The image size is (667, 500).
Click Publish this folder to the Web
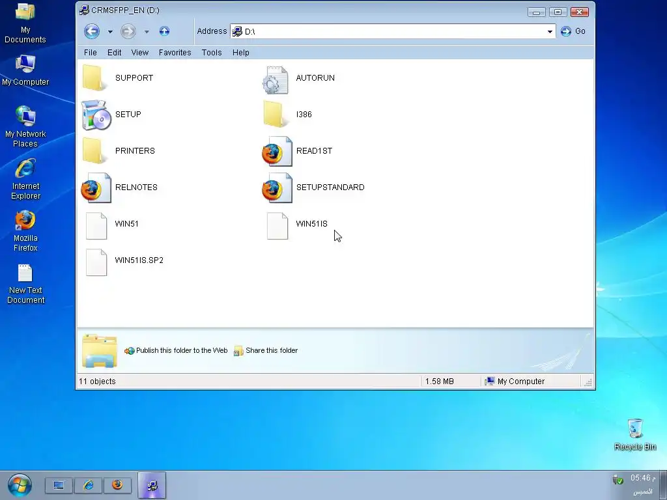176,350
